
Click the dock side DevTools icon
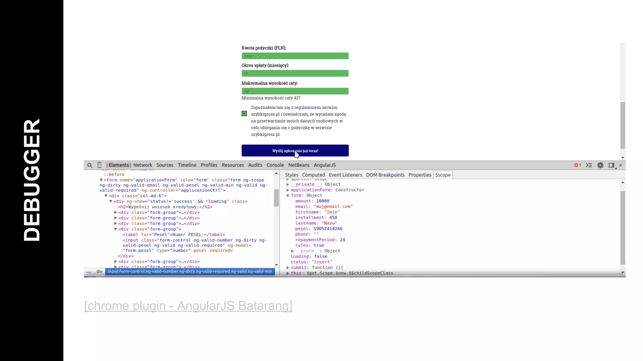pyautogui.click(x=611, y=165)
